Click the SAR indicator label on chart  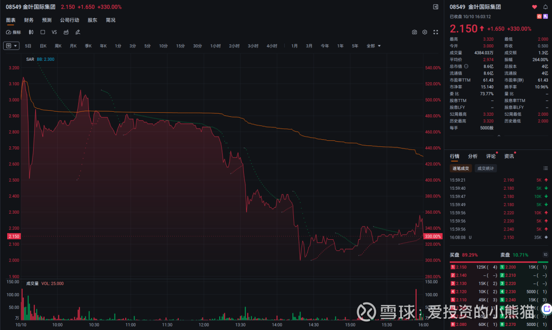[x=30, y=59]
